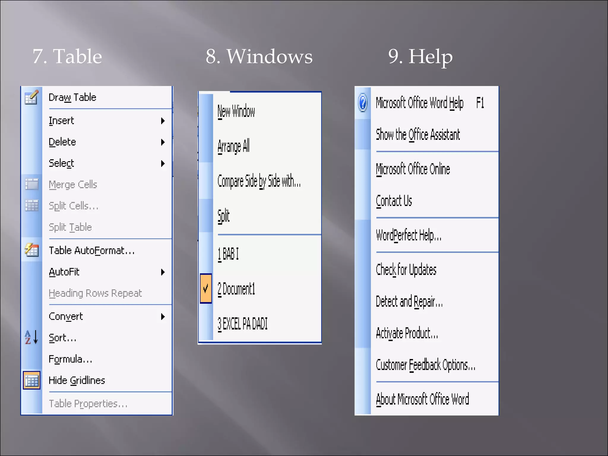The width and height of the screenshot is (608, 456).
Task: Click the Merge Cells icon
Action: click(31, 184)
